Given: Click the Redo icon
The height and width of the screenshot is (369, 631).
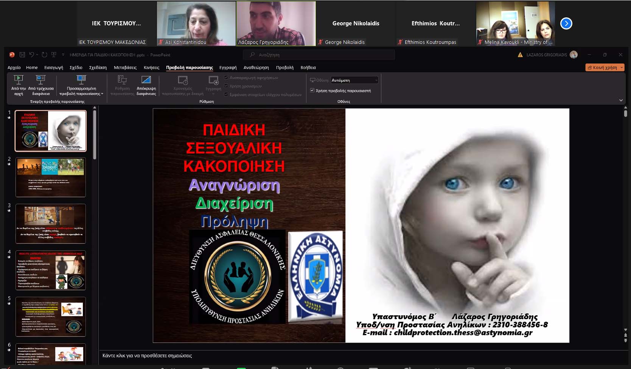Looking at the screenshot, I should point(44,55).
